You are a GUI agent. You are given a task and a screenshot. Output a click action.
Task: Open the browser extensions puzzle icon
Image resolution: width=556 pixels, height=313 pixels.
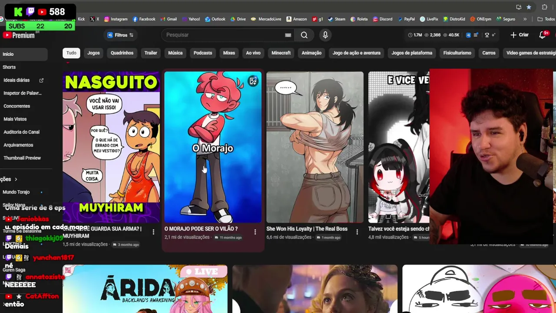(544, 7)
